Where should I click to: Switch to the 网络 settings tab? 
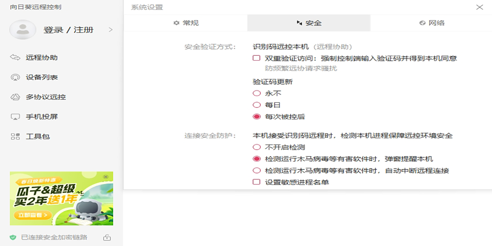pos(432,23)
